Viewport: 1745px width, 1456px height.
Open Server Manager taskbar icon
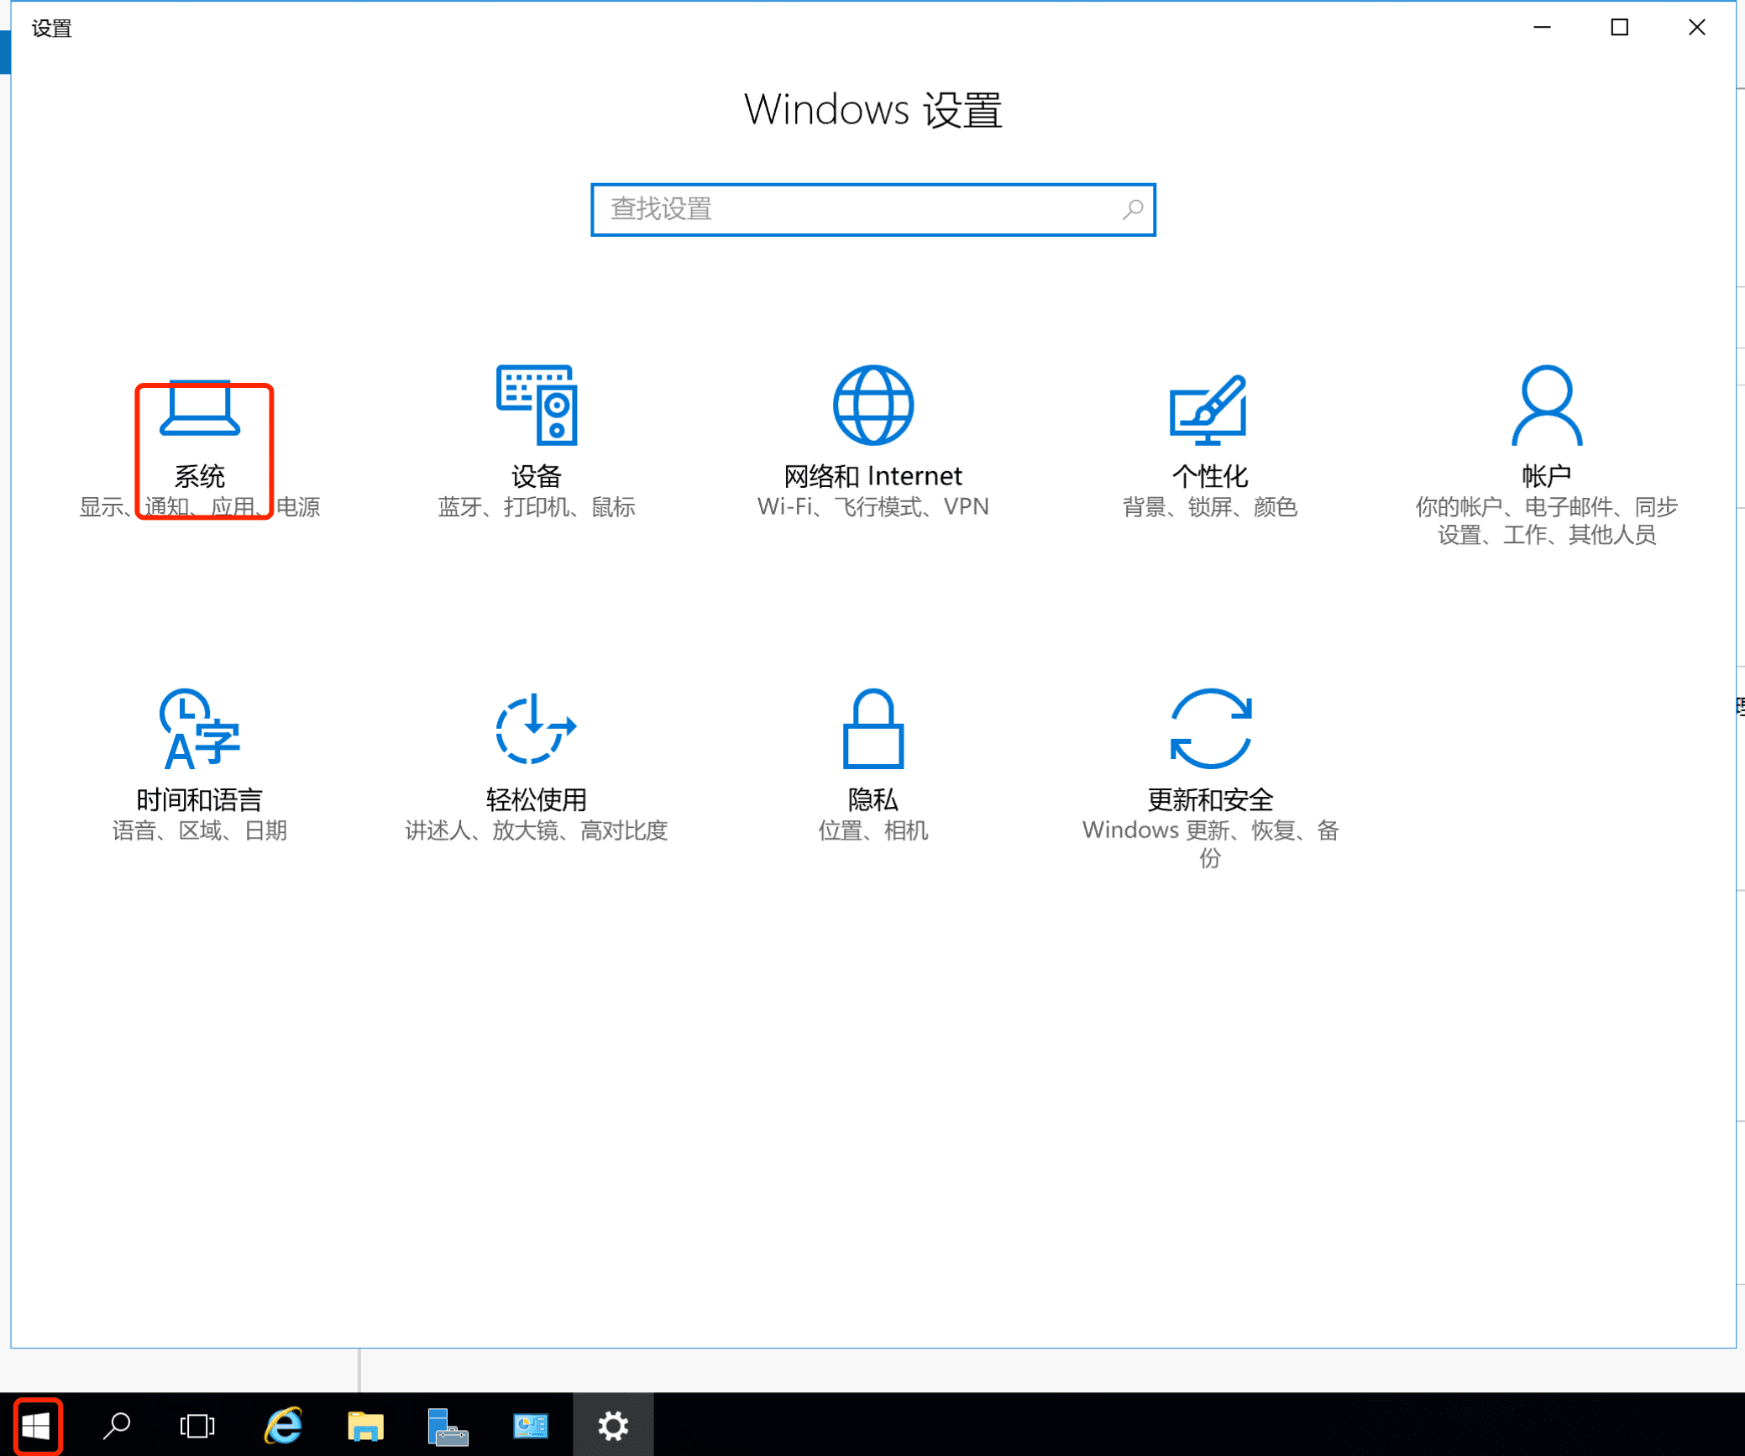pyautogui.click(x=448, y=1425)
